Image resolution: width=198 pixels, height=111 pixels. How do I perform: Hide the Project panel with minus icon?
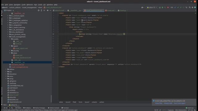pyautogui.click(x=50, y=10)
